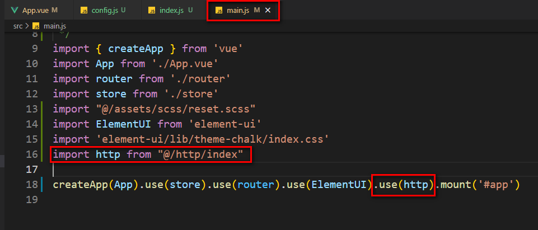Click the JS icon on index.js tab
Image resolution: width=538 pixels, height=230 pixels.
click(x=152, y=11)
